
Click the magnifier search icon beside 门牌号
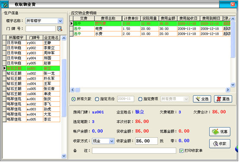tap(60, 29)
